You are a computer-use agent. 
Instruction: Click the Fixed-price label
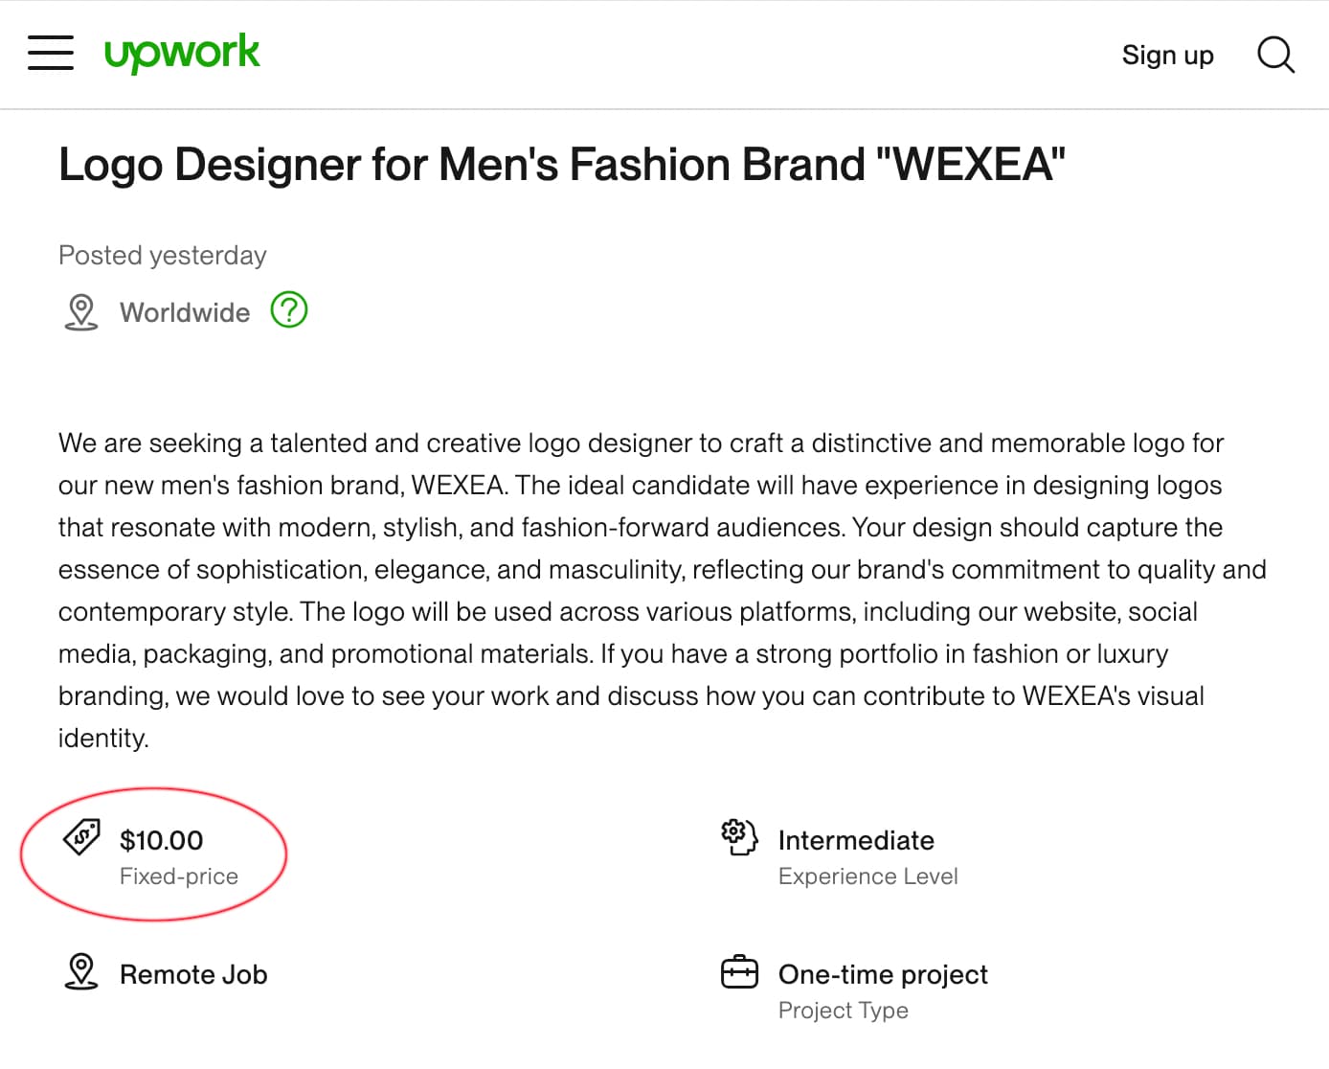[x=179, y=876]
